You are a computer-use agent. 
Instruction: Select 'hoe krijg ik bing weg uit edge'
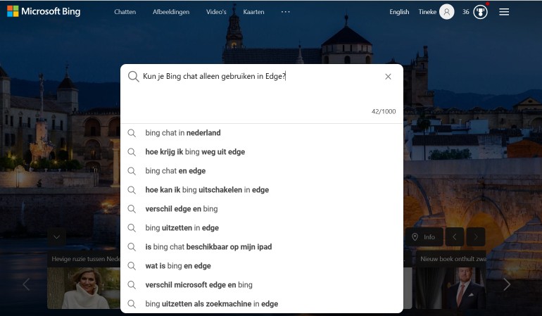[262, 152]
